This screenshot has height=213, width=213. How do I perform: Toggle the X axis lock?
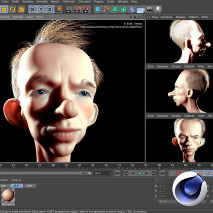[32, 9]
